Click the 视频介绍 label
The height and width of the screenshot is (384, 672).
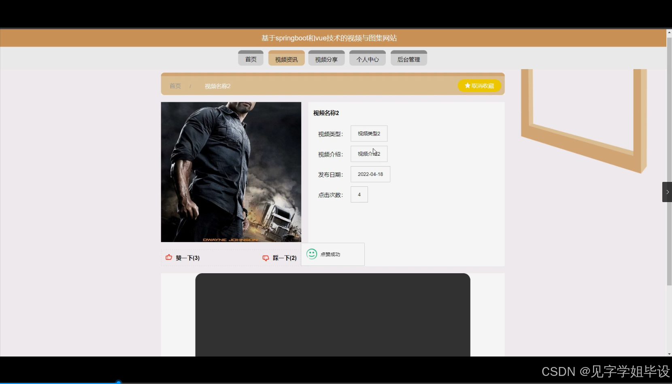(x=330, y=154)
